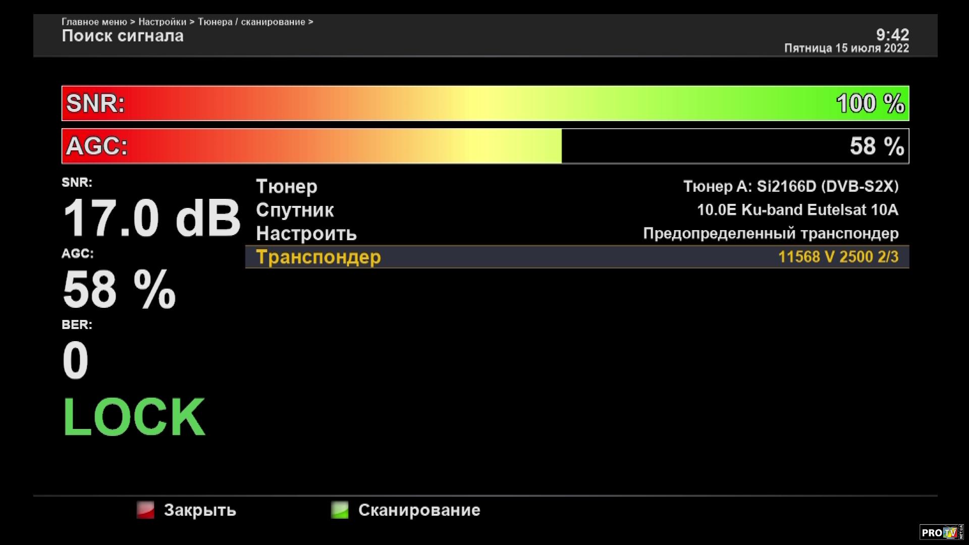Viewport: 969px width, 545px height.
Task: Change satellite value 10.0E Ku-band Eutelsat 10A
Action: [797, 210]
